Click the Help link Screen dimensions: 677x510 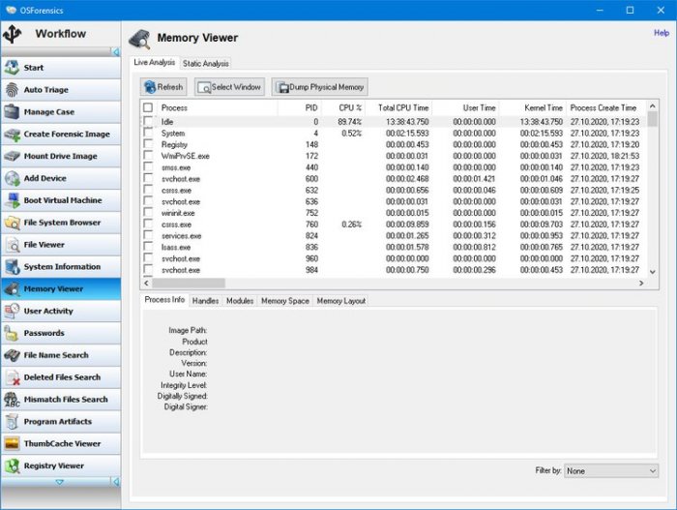[x=662, y=33]
